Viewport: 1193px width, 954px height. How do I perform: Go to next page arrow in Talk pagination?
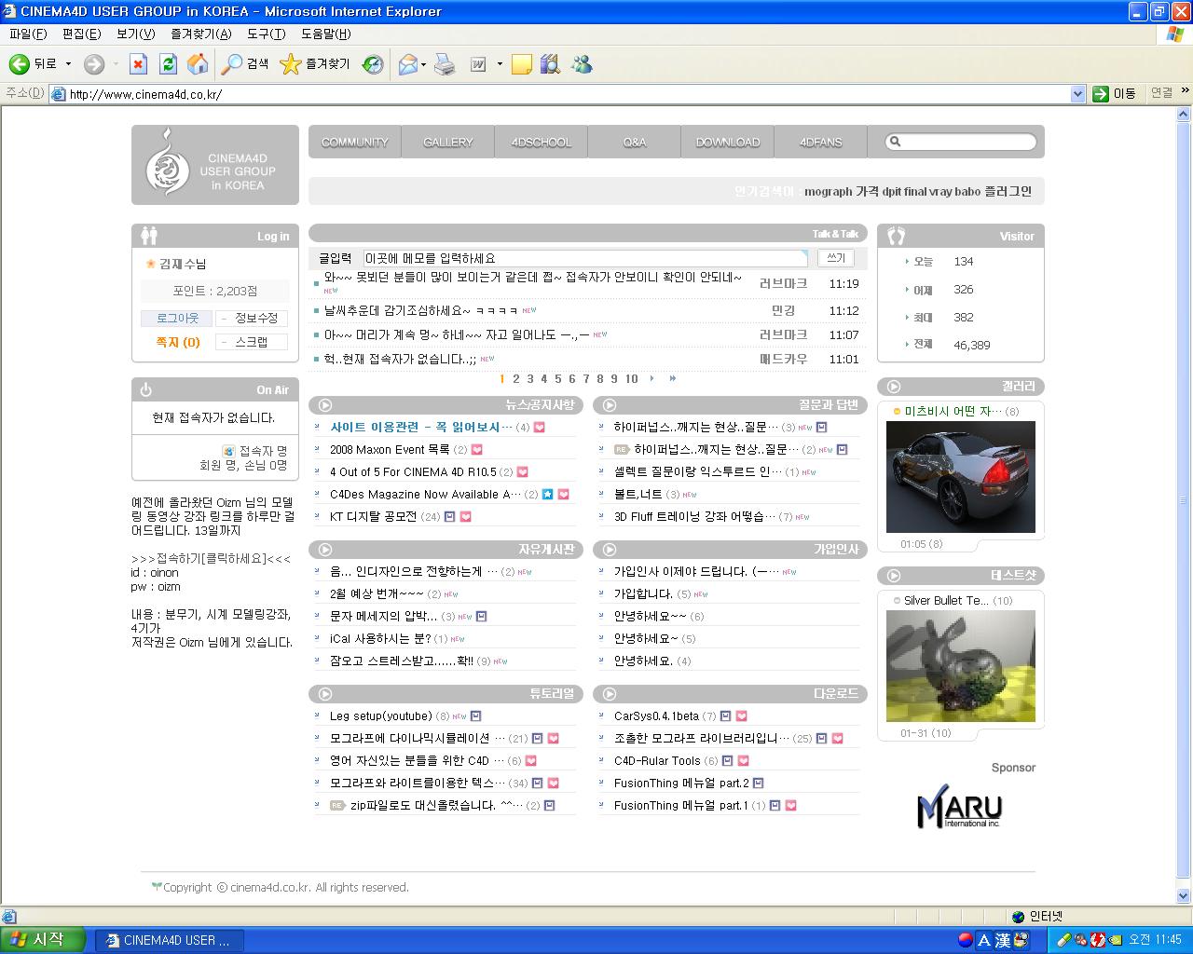(651, 378)
